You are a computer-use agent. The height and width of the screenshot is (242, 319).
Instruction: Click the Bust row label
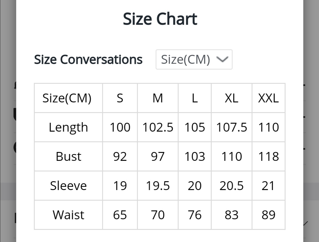68,156
